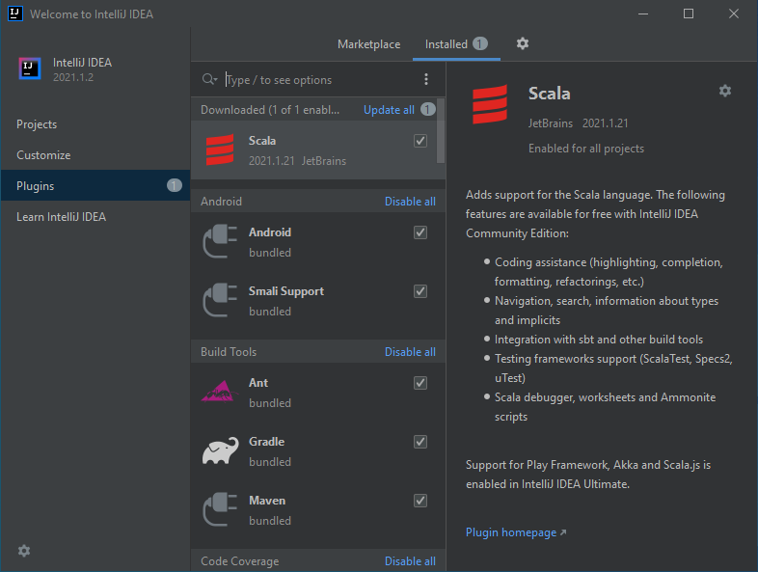Click the badge on the Installed tab
758x572 pixels.
[x=480, y=44]
